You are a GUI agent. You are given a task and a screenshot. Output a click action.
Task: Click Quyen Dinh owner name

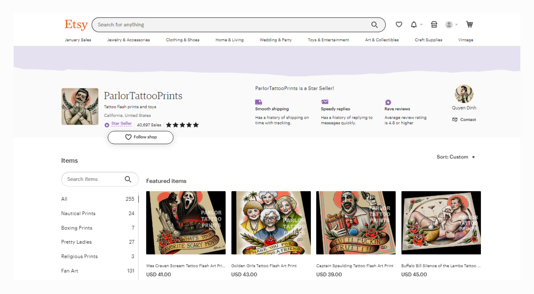tap(464, 108)
